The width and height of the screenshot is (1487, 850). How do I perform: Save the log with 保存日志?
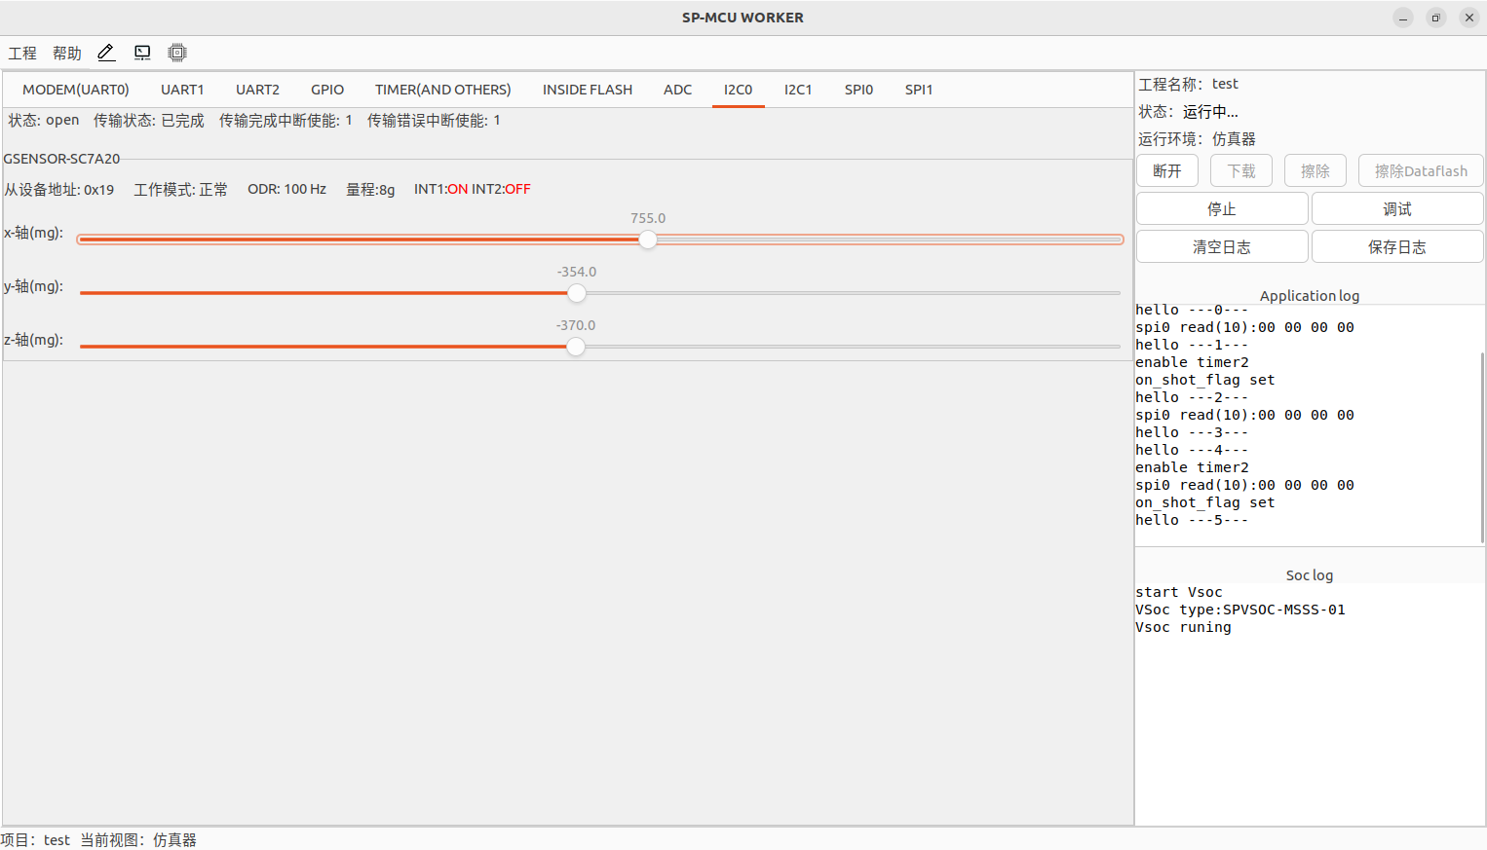tap(1396, 247)
